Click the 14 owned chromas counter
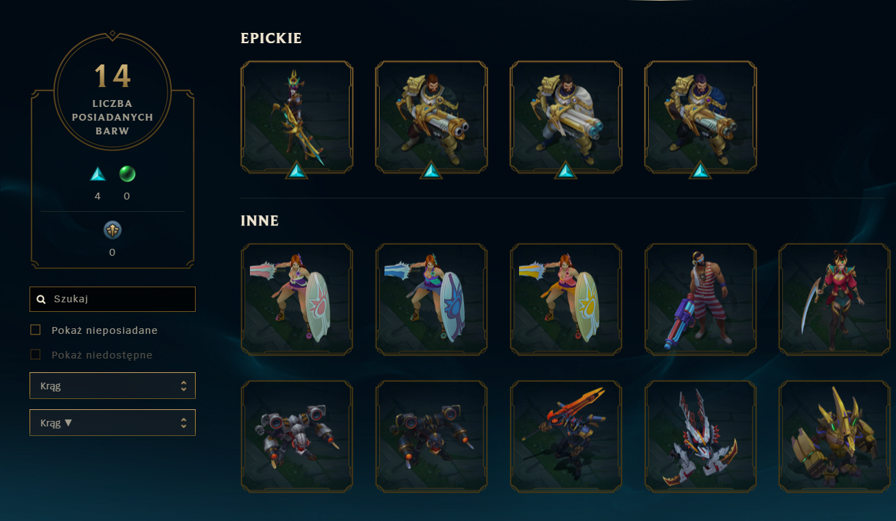The width and height of the screenshot is (896, 521). point(113,76)
